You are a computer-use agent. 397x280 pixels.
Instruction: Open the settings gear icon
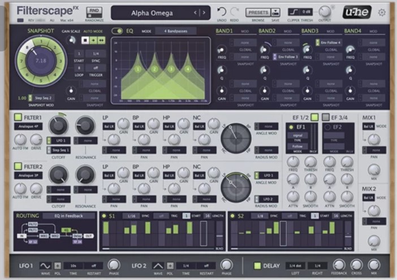382,12
